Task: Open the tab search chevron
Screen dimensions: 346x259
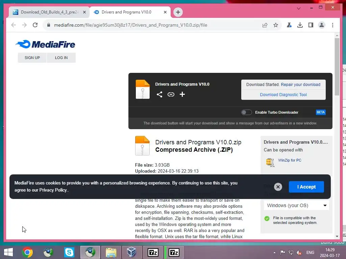Action: click(299, 8)
